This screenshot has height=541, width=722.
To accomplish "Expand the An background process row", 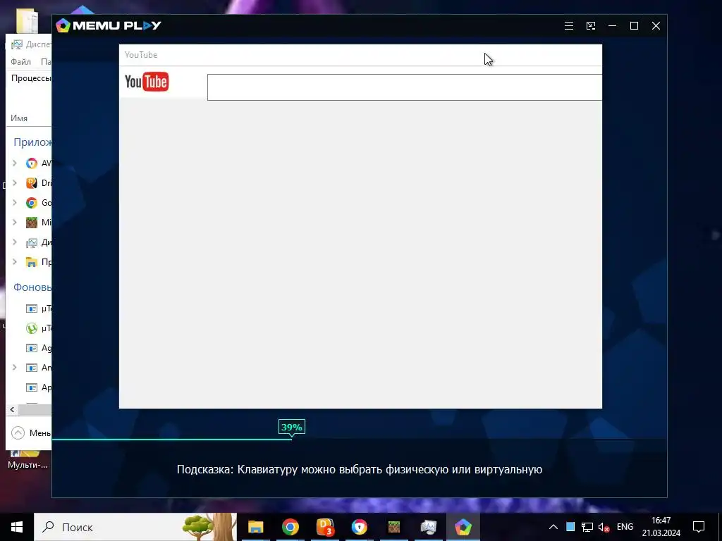I will coord(15,367).
